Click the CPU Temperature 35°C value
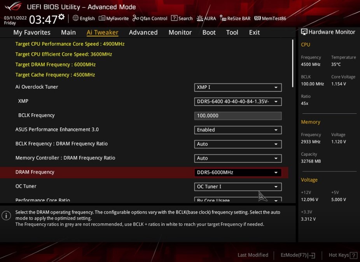This screenshot has width=360, height=262. pyautogui.click(x=336, y=64)
